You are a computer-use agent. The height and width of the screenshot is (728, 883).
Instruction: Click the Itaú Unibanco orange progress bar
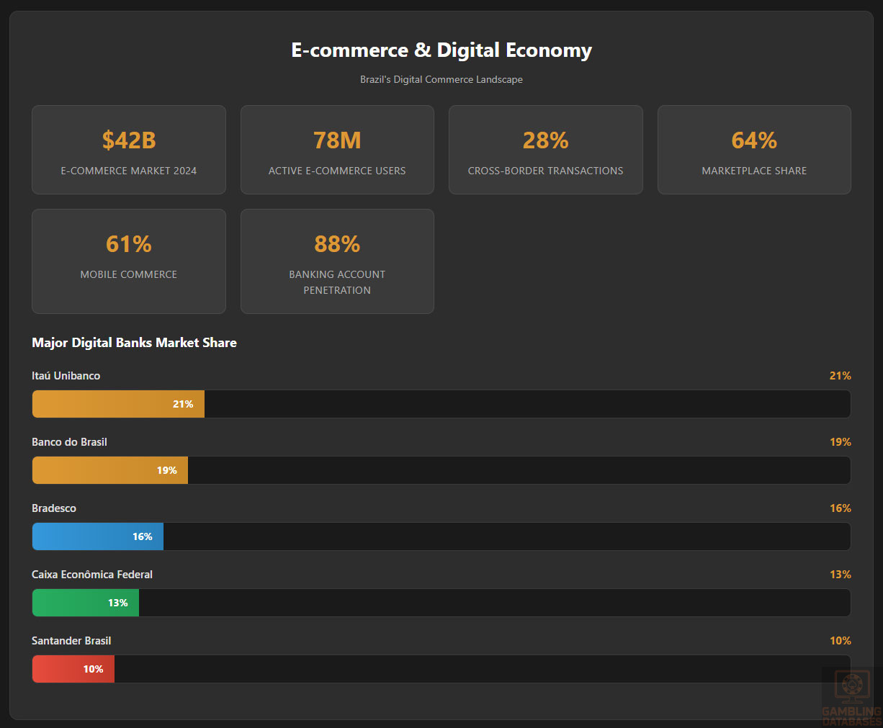pyautogui.click(x=119, y=404)
